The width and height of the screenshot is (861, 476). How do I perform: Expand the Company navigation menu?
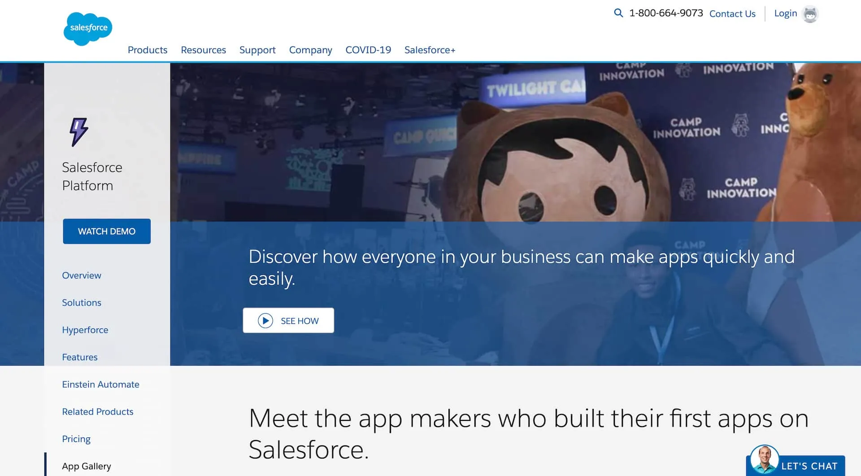click(x=310, y=50)
